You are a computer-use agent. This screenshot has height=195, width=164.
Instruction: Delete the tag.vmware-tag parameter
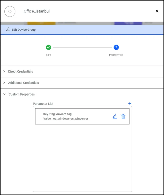[x=123, y=117]
